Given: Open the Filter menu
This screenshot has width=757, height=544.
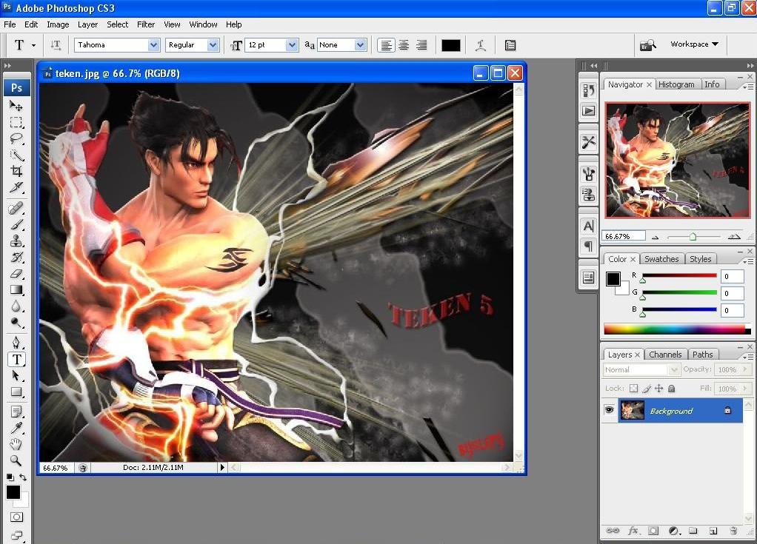Looking at the screenshot, I should click(146, 24).
